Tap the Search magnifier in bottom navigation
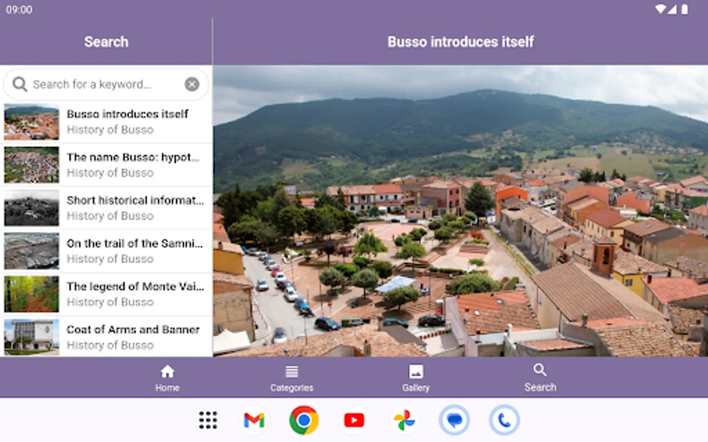708x442 pixels. tap(540, 370)
